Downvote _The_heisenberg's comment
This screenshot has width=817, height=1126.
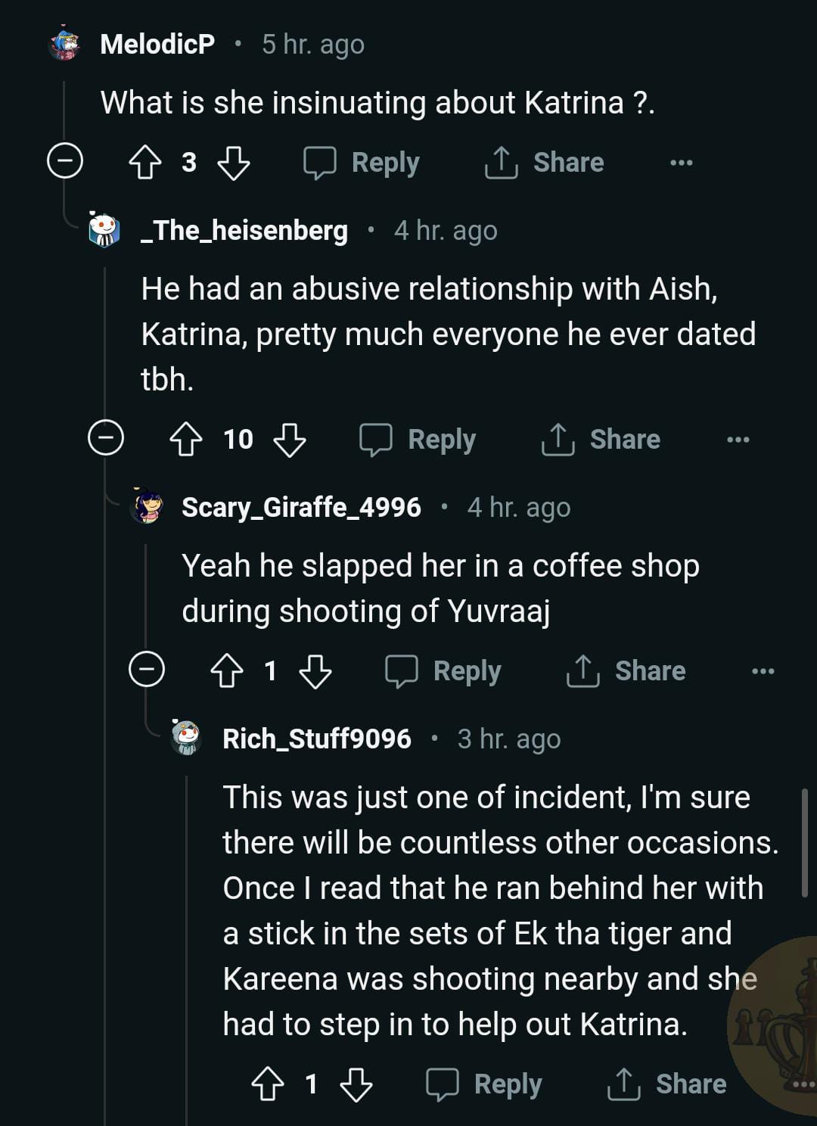point(290,440)
